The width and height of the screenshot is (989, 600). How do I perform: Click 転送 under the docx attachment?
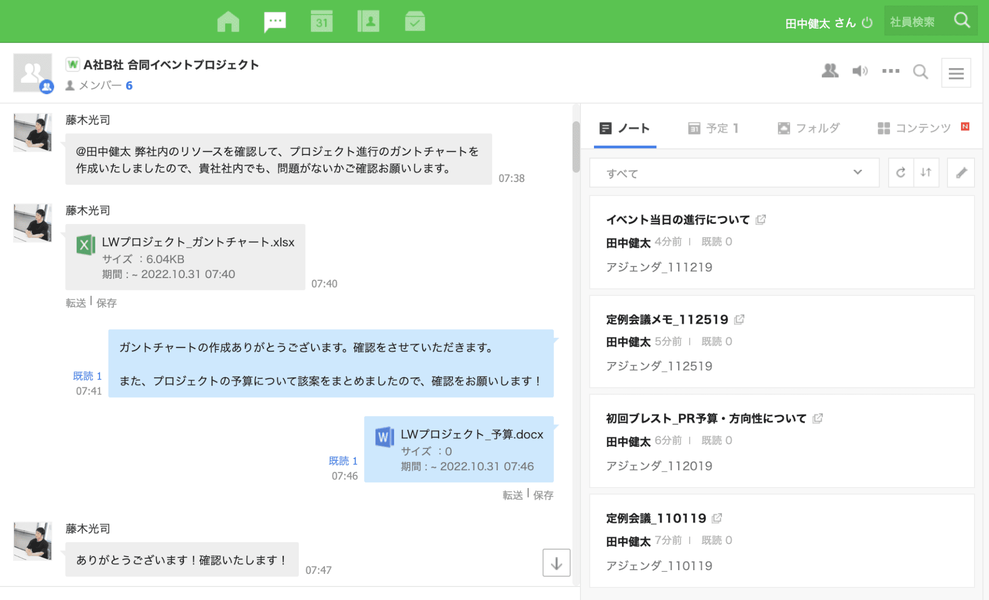coord(512,495)
